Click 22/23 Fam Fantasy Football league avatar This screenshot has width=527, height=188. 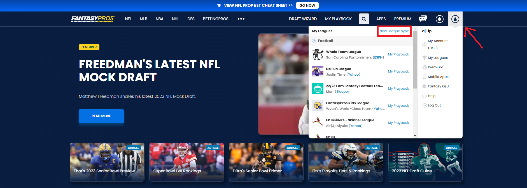[x=318, y=89]
